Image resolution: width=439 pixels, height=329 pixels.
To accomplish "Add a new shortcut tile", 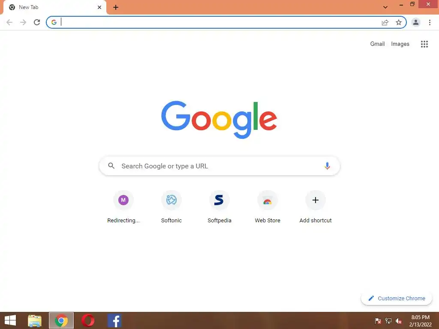I will [316, 207].
